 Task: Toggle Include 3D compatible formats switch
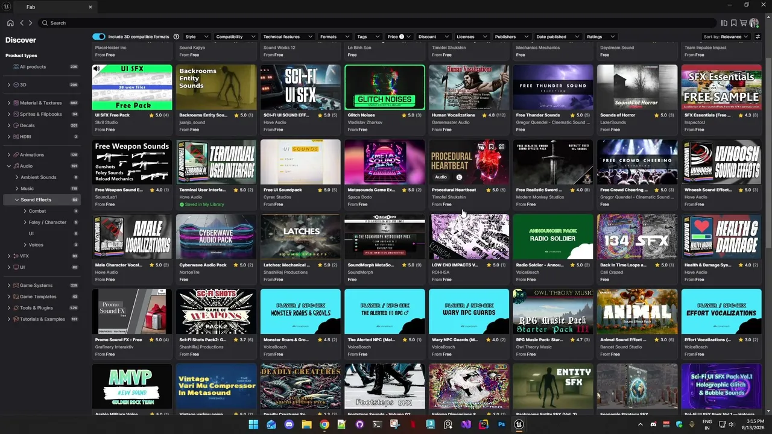click(99, 37)
